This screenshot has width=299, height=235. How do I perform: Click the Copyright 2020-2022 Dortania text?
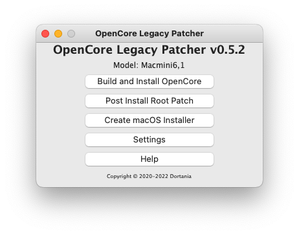coord(149,176)
